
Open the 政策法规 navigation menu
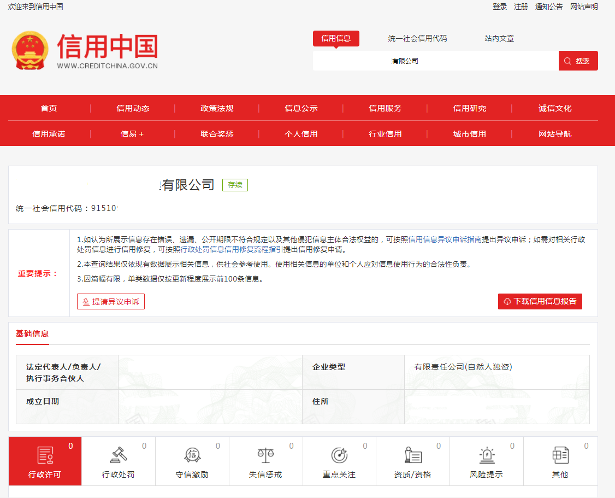coord(217,108)
